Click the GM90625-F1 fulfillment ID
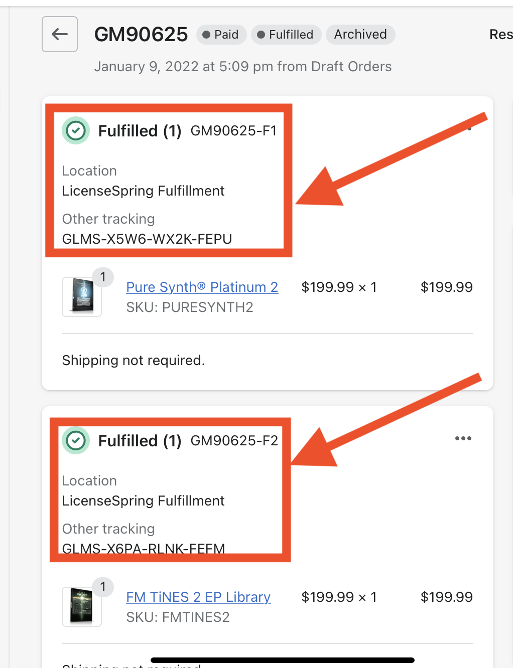 click(x=233, y=131)
